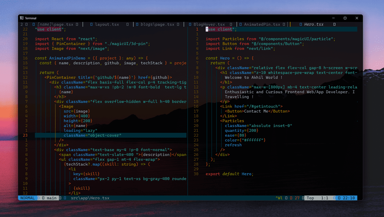Click the ease={80} prop line
This screenshot has height=217, width=384.
click(235, 135)
